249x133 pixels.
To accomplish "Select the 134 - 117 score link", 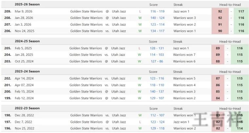I will point(157,31).
